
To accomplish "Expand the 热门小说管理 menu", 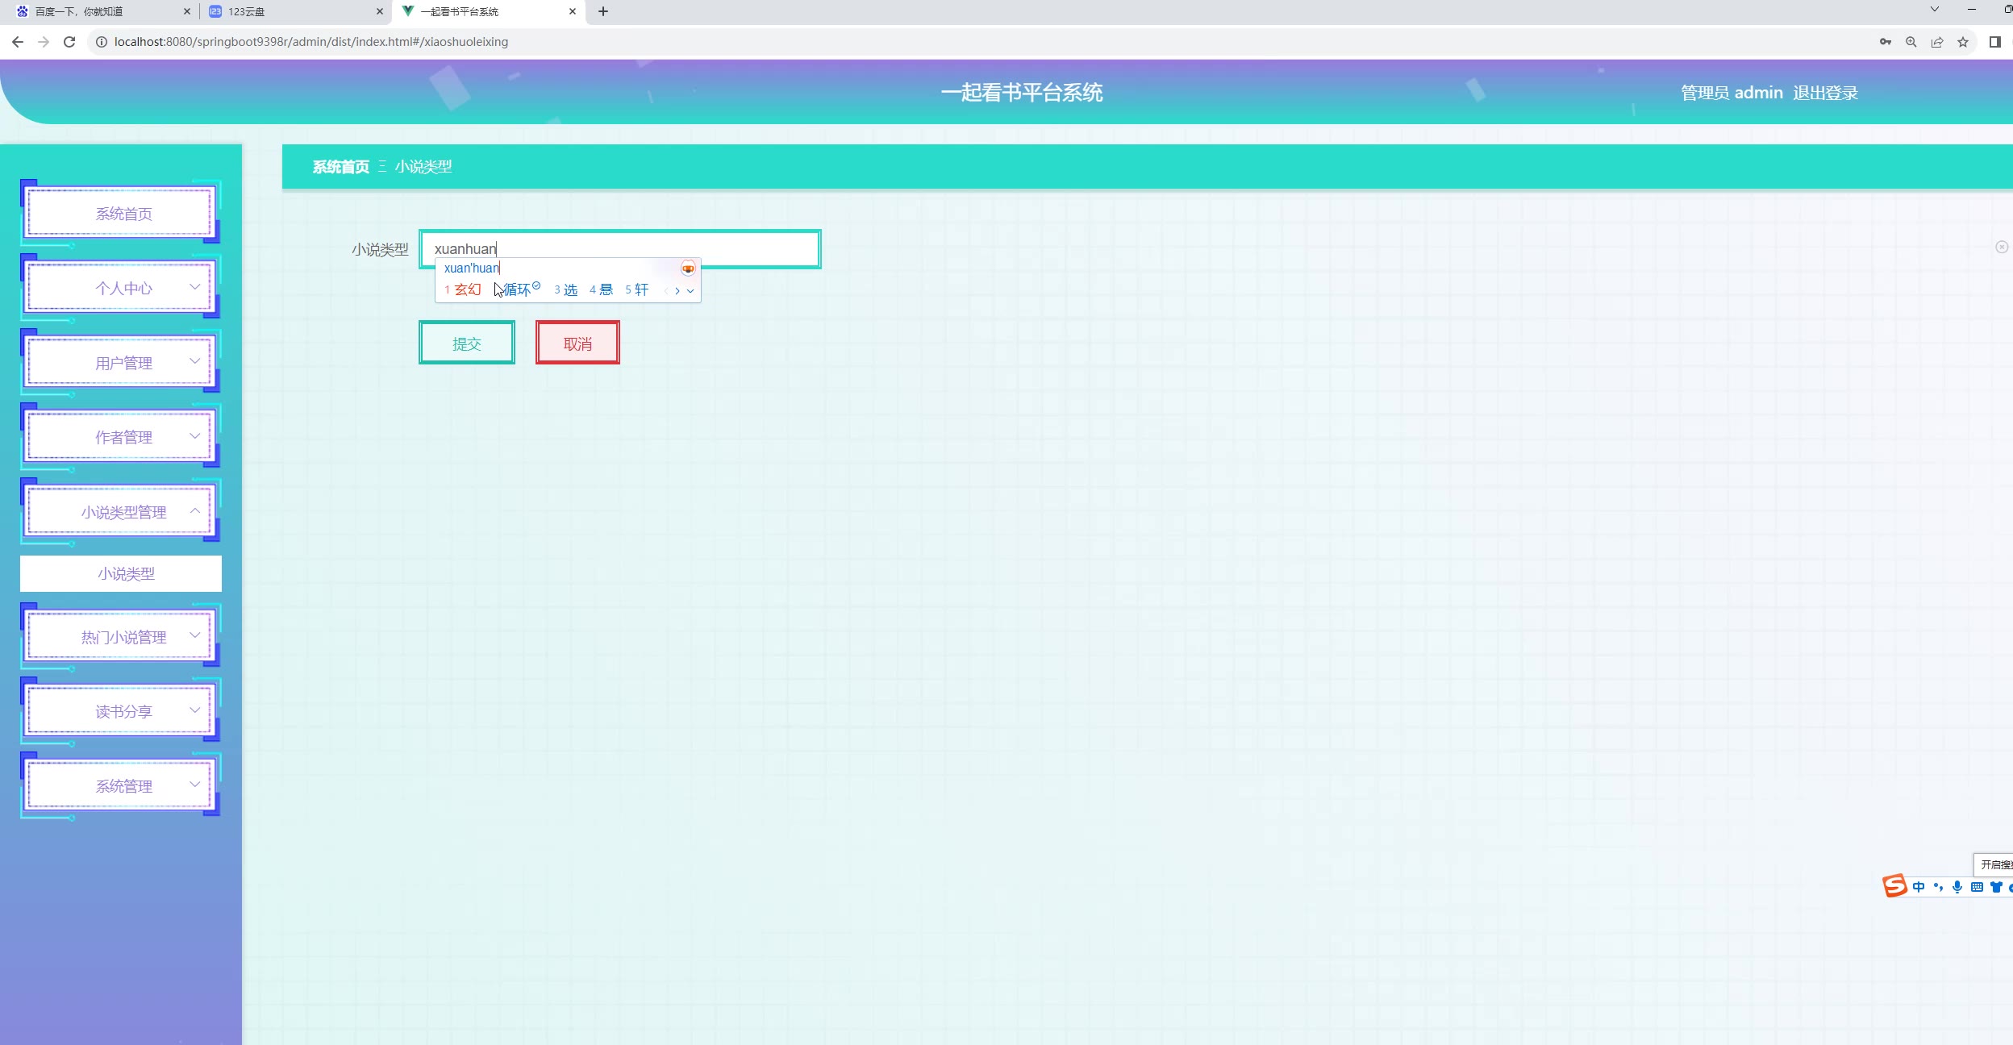I will 121,637.
